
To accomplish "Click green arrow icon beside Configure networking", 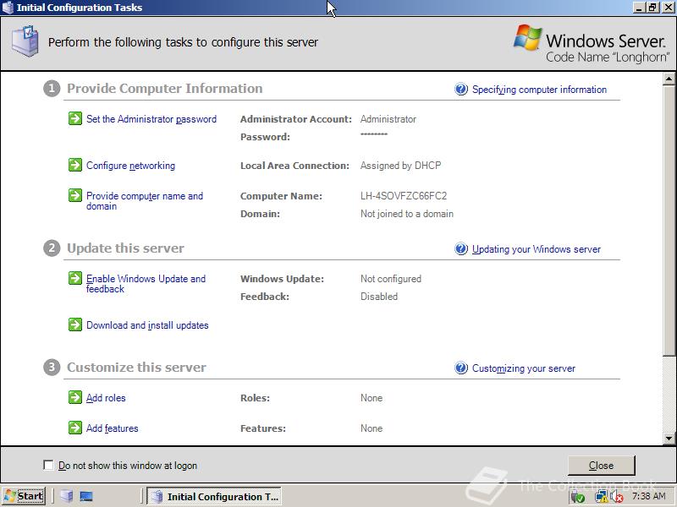I will [75, 165].
